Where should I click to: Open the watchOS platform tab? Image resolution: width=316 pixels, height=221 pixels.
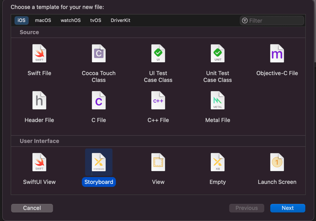71,20
